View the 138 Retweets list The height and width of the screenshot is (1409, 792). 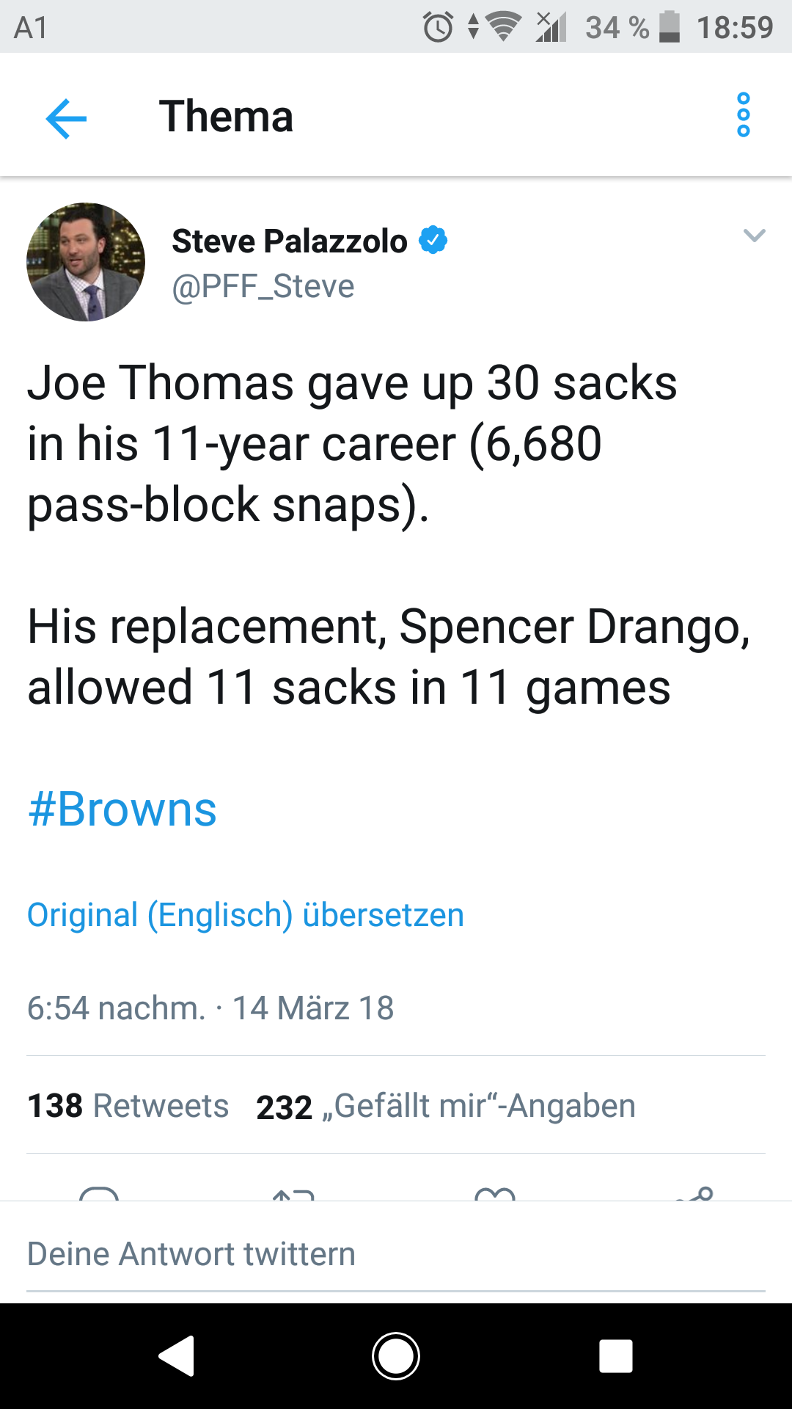tap(128, 1106)
